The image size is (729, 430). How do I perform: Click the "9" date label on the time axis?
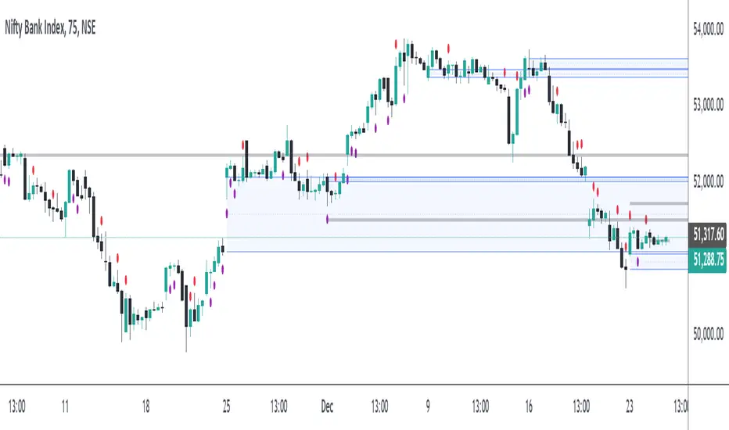427,407
